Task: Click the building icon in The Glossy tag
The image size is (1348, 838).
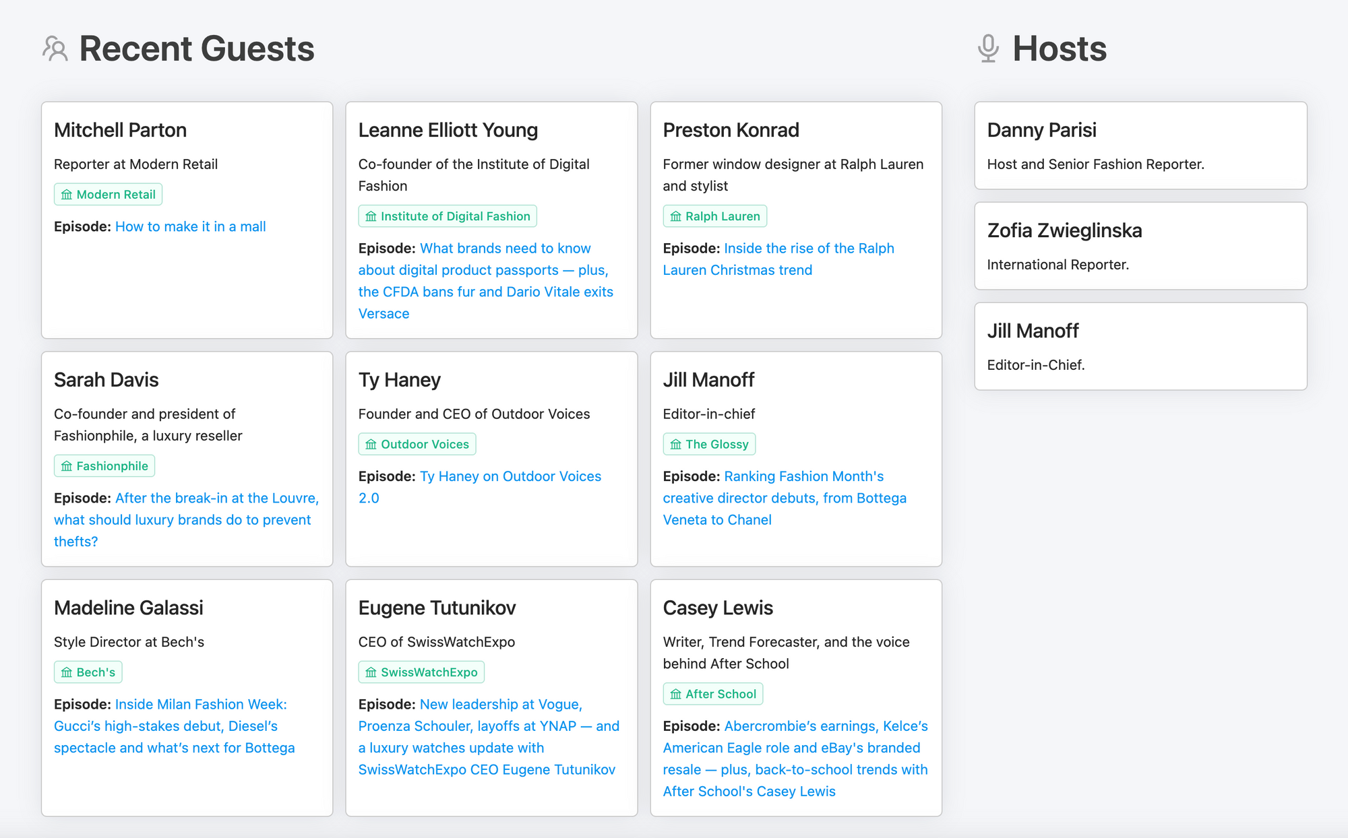Action: (675, 445)
